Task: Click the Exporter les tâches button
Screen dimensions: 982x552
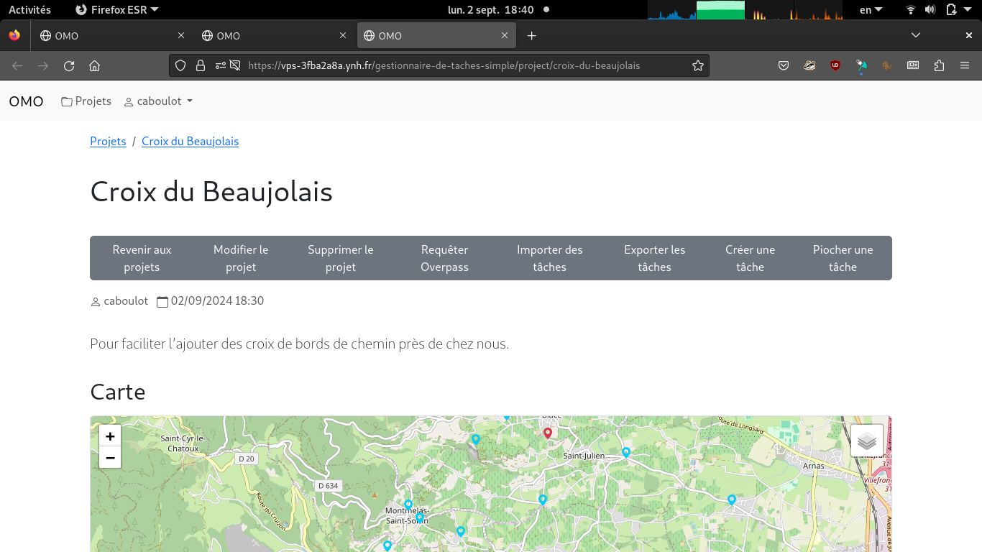Action: pyautogui.click(x=654, y=258)
